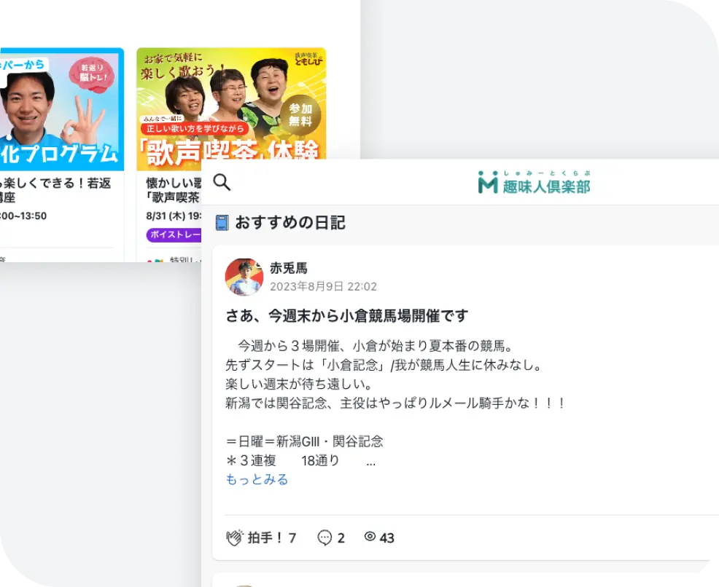Click the おすすめの日記 section heading
Screen dimensions: 719x587
click(x=289, y=223)
